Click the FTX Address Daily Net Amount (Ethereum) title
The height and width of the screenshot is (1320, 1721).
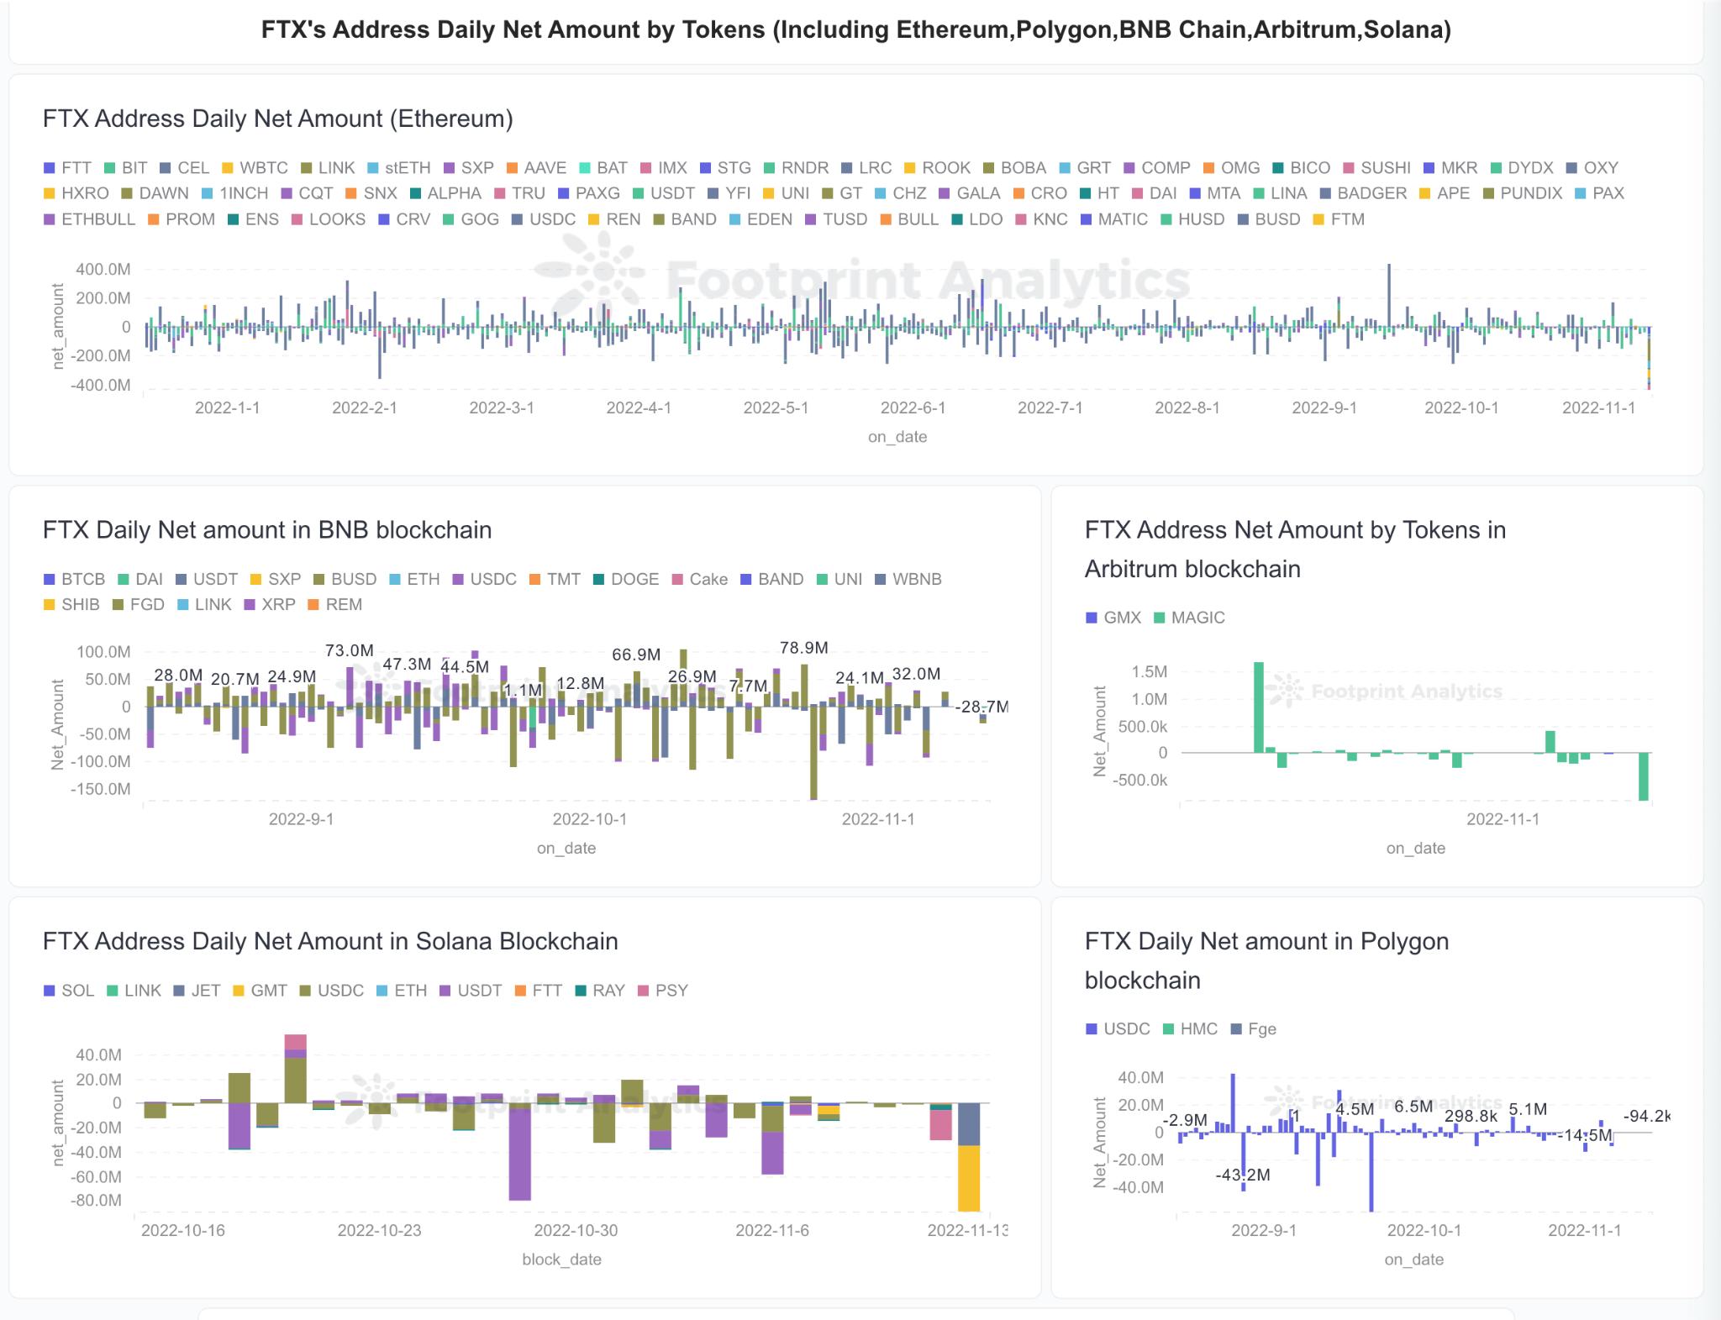coord(278,118)
